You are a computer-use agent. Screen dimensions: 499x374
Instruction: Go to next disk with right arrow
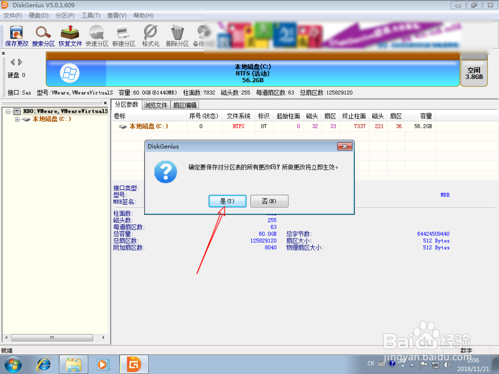pos(20,62)
